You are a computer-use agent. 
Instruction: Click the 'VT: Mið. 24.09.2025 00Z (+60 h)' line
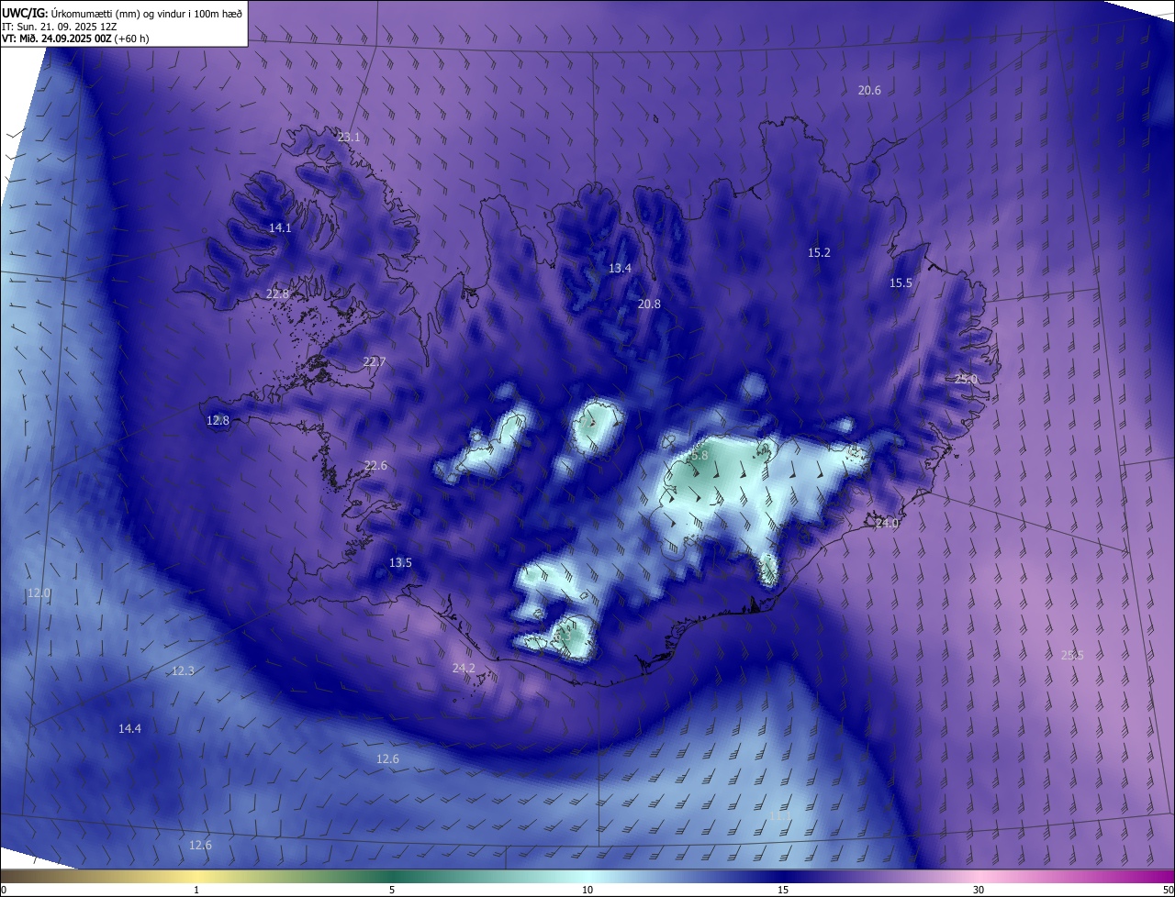pyautogui.click(x=75, y=39)
